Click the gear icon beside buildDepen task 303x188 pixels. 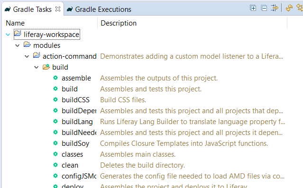[55, 110]
